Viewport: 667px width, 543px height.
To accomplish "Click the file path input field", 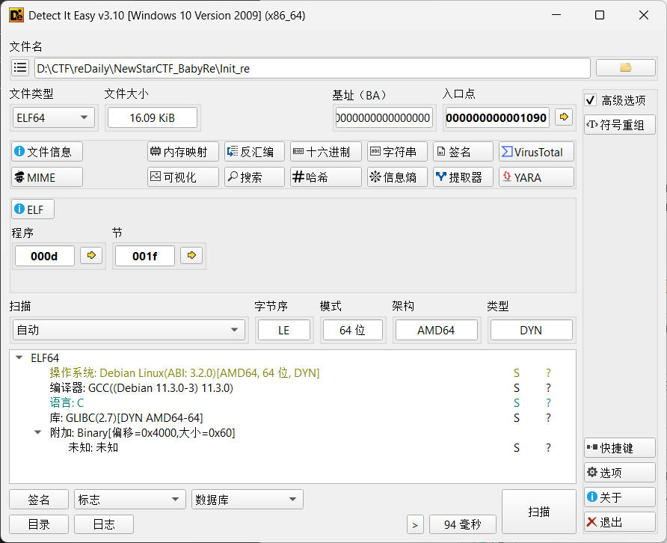I will (313, 68).
